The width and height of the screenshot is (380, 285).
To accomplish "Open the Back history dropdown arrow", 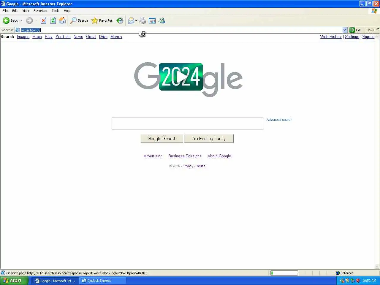I will pyautogui.click(x=21, y=20).
